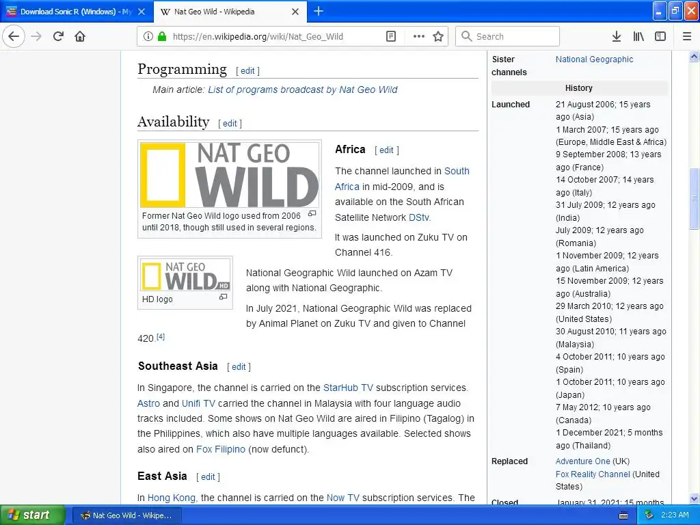Edit the Programming section
The image size is (700, 525).
247,70
